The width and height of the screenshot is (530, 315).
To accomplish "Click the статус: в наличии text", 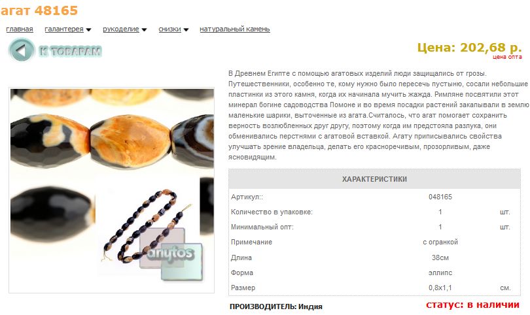I will click(x=472, y=305).
